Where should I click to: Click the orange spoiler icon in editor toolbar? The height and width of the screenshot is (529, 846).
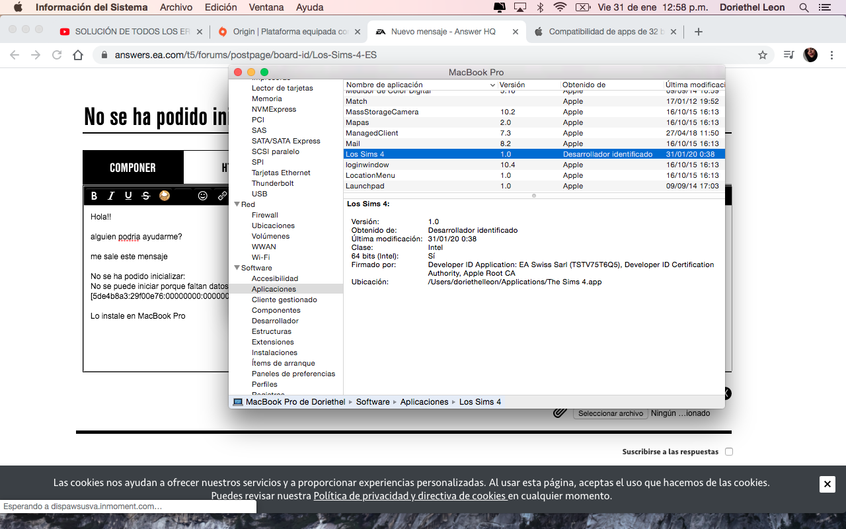point(165,196)
